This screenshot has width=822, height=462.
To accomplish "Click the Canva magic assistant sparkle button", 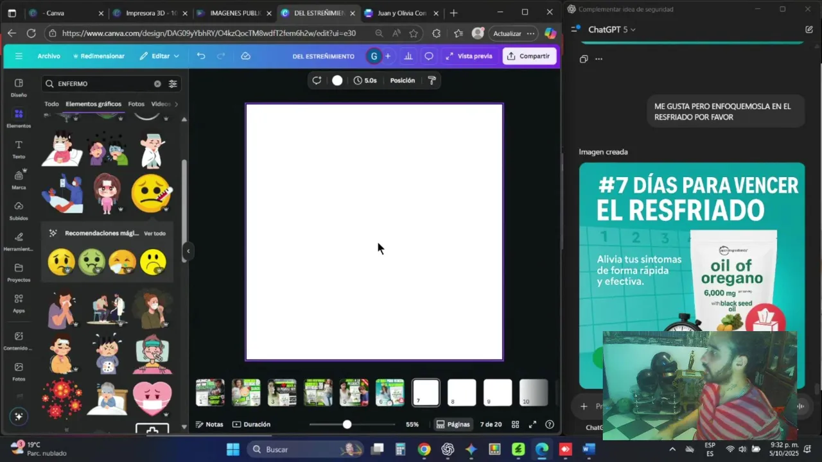I will point(19,416).
